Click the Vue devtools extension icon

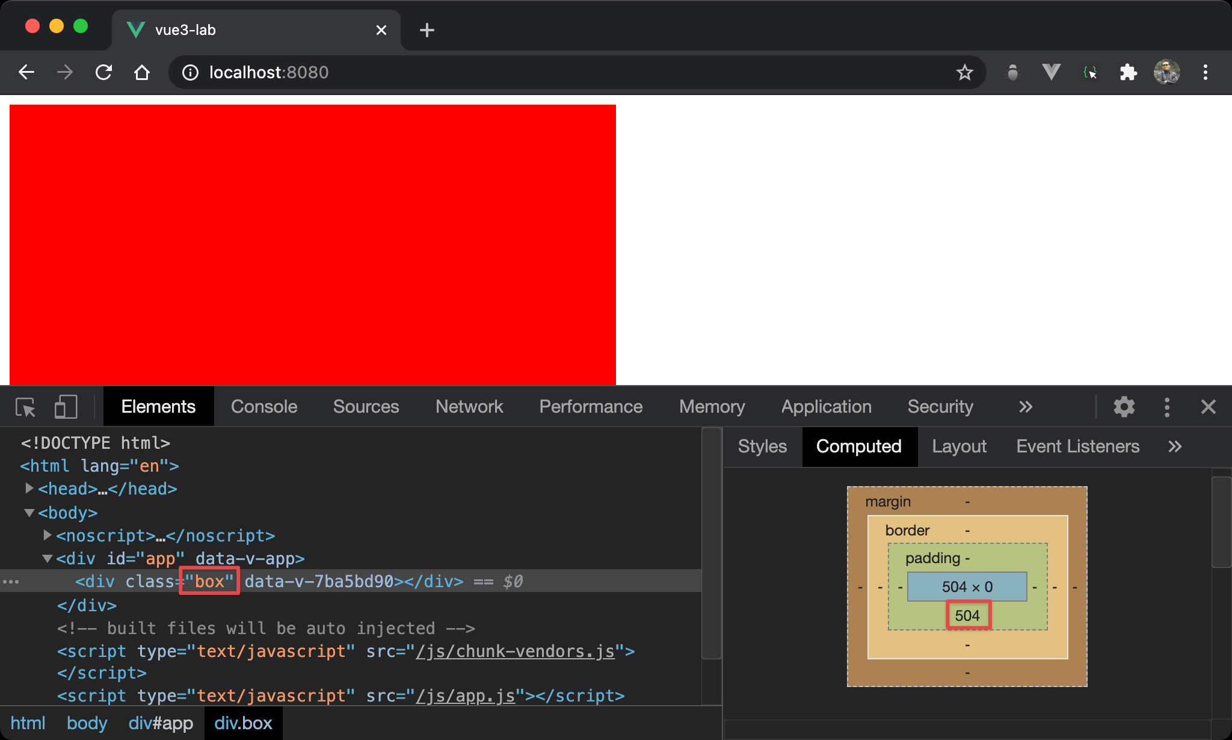1051,73
